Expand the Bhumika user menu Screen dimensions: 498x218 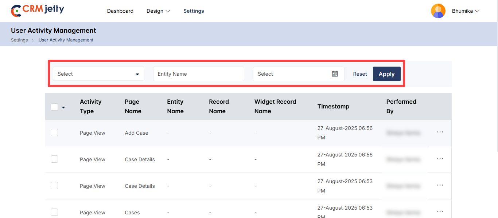[466, 11]
